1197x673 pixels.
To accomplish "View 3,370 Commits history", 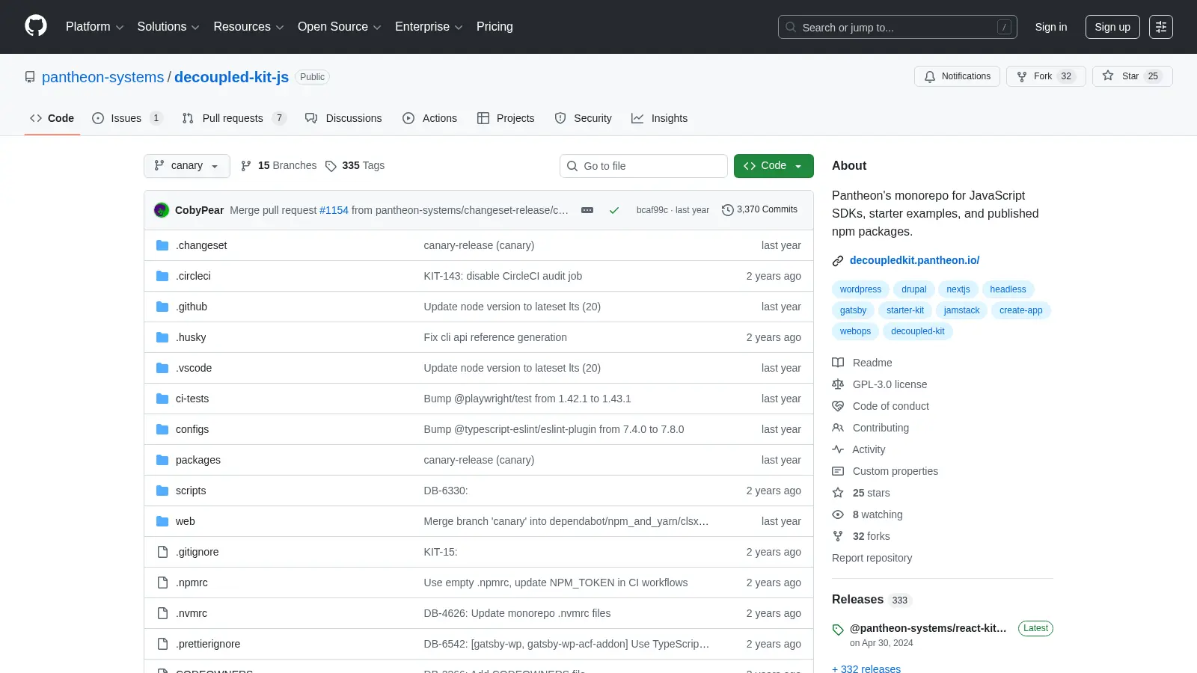I will tap(759, 210).
